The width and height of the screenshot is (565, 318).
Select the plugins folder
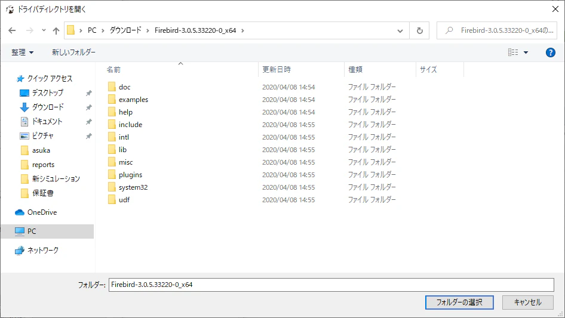point(130,175)
